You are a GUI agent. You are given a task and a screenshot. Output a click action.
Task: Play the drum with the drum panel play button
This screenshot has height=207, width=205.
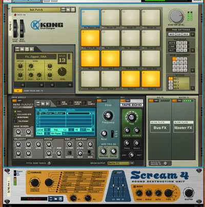tap(32, 49)
